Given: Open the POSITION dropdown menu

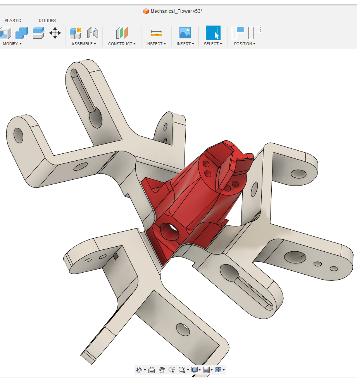Looking at the screenshot, I should pos(245,44).
